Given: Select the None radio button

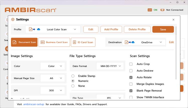Looking at the screenshot, I should 73,86.
